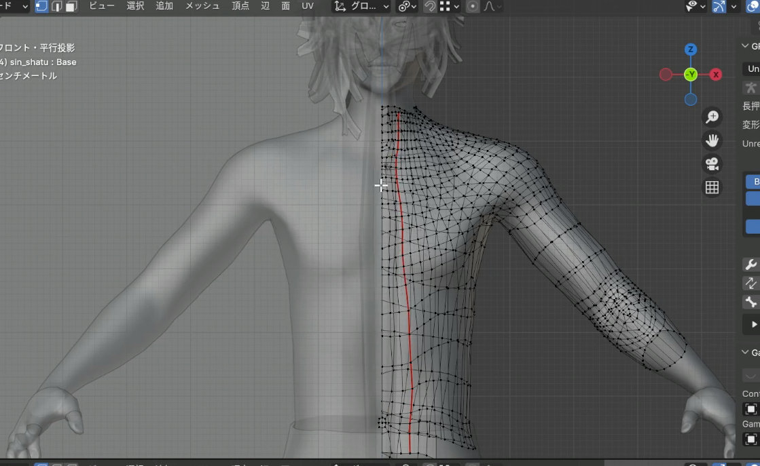Click the armature figure icon in sidebar
This screenshot has width=760, height=466.
pos(750,88)
